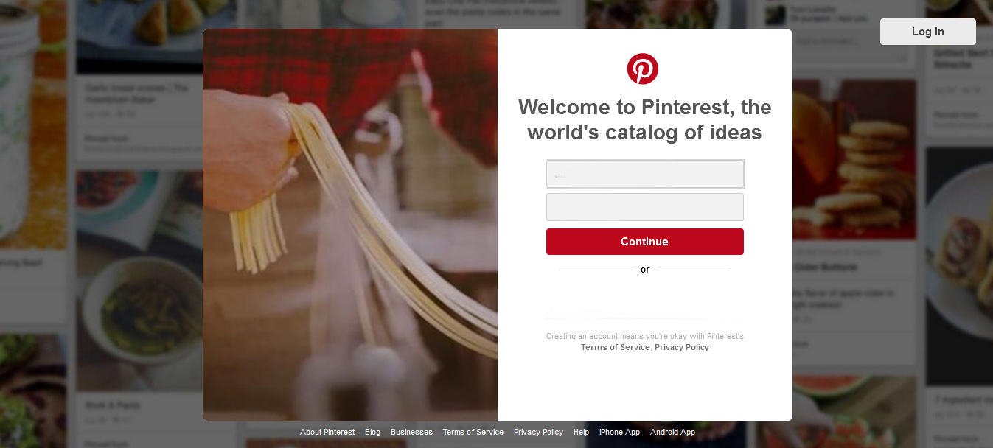Screen dimensions: 993x448
Task: Open Privacy Policy link under signup notice
Action: tap(682, 347)
